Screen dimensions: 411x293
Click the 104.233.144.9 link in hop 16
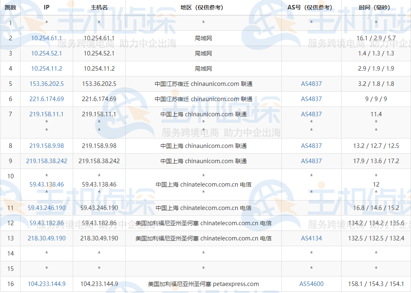coord(46,284)
